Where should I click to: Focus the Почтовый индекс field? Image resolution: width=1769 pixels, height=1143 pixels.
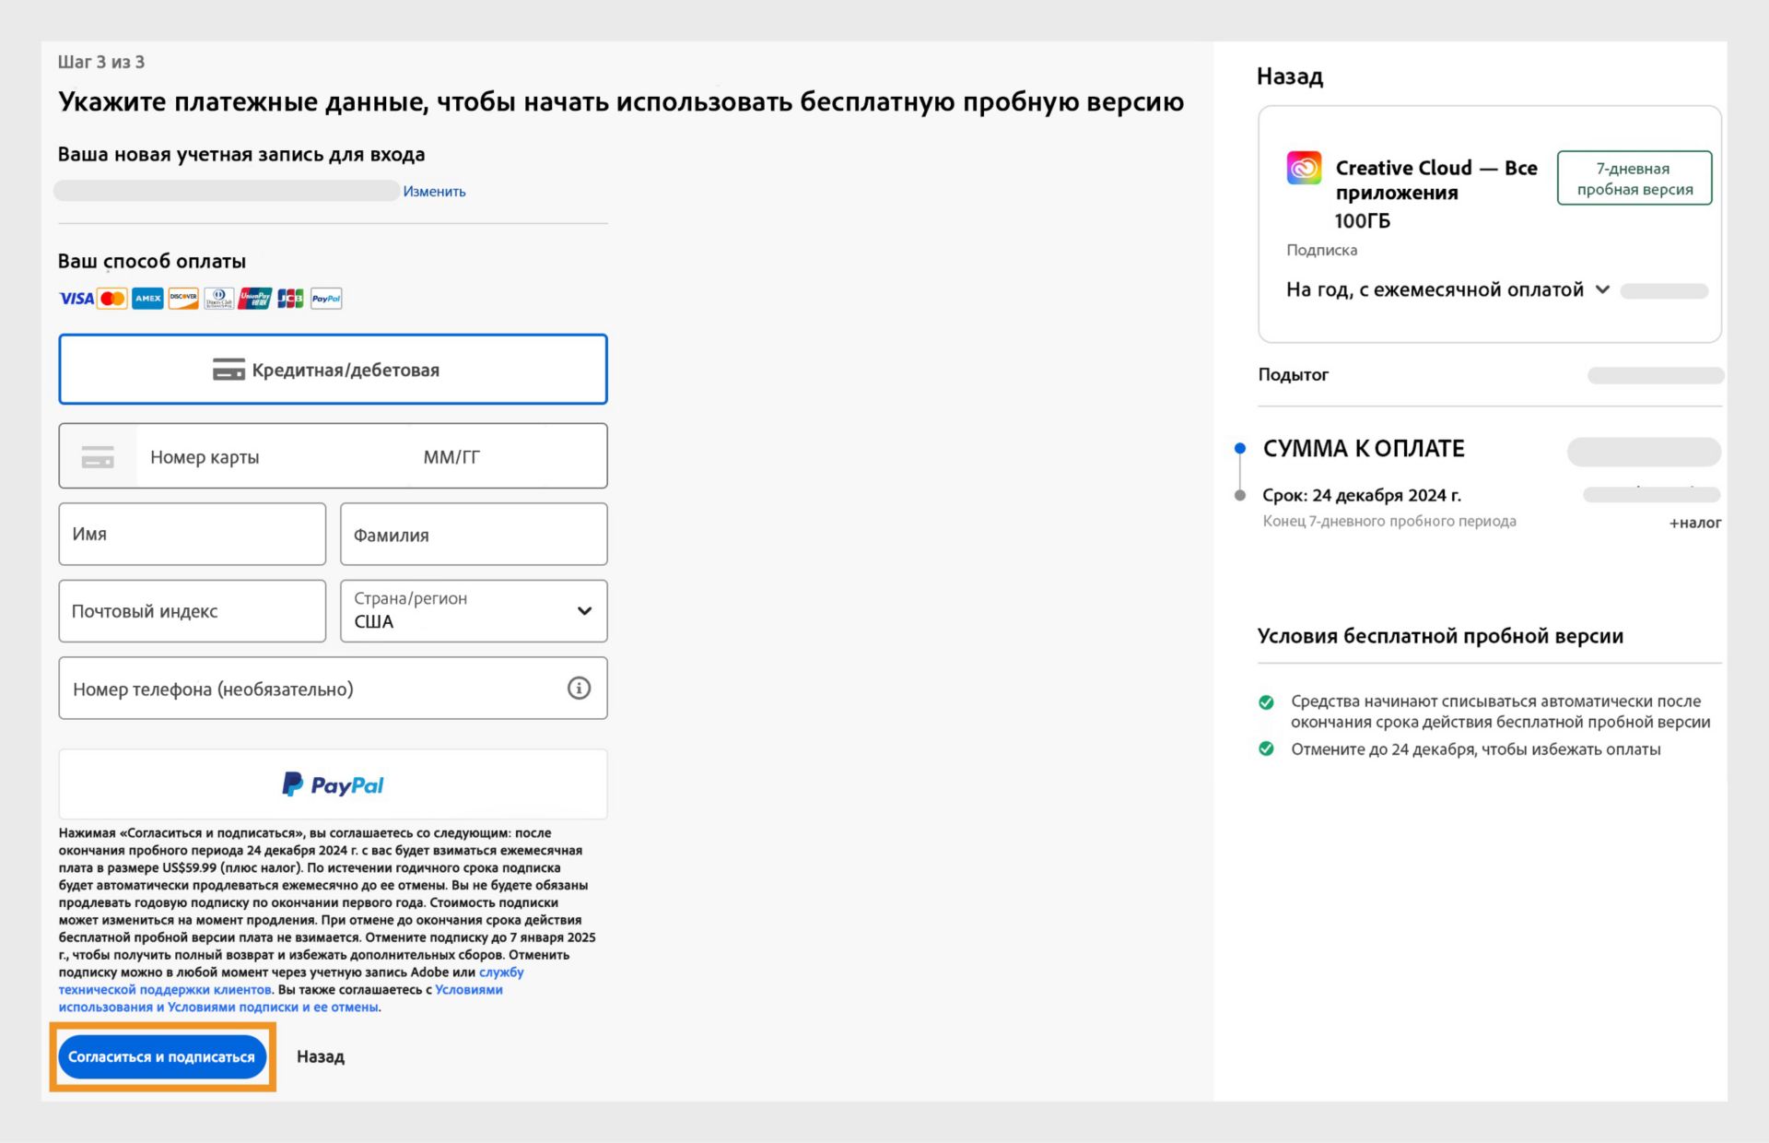pyautogui.click(x=193, y=611)
